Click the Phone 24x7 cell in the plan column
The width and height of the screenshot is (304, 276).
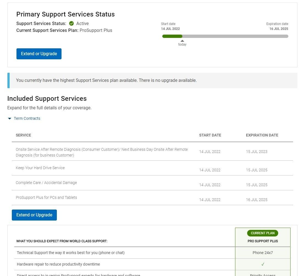tap(263, 253)
